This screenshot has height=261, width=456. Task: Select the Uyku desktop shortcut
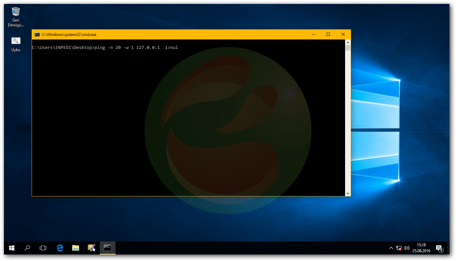point(16,44)
